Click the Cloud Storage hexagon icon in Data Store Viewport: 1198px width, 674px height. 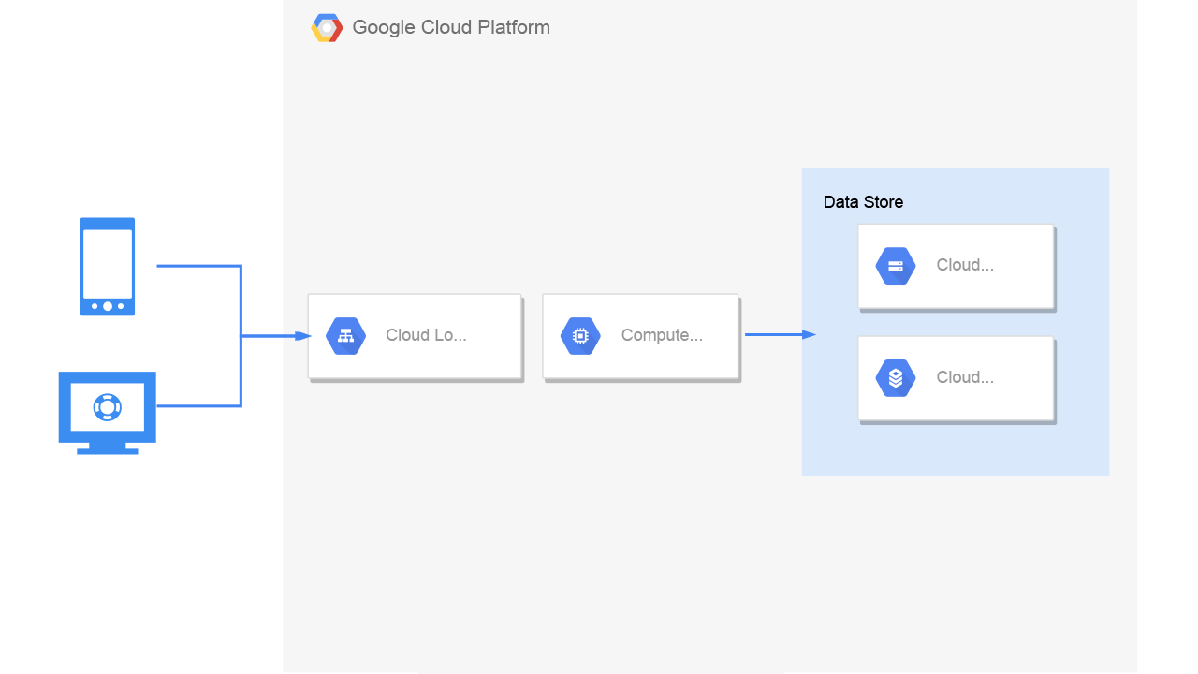tap(896, 266)
